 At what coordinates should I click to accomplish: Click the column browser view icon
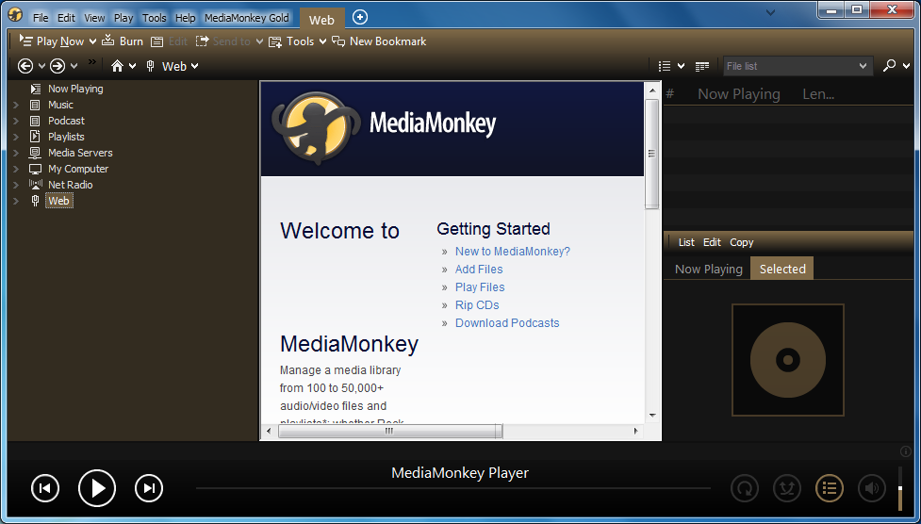(702, 66)
